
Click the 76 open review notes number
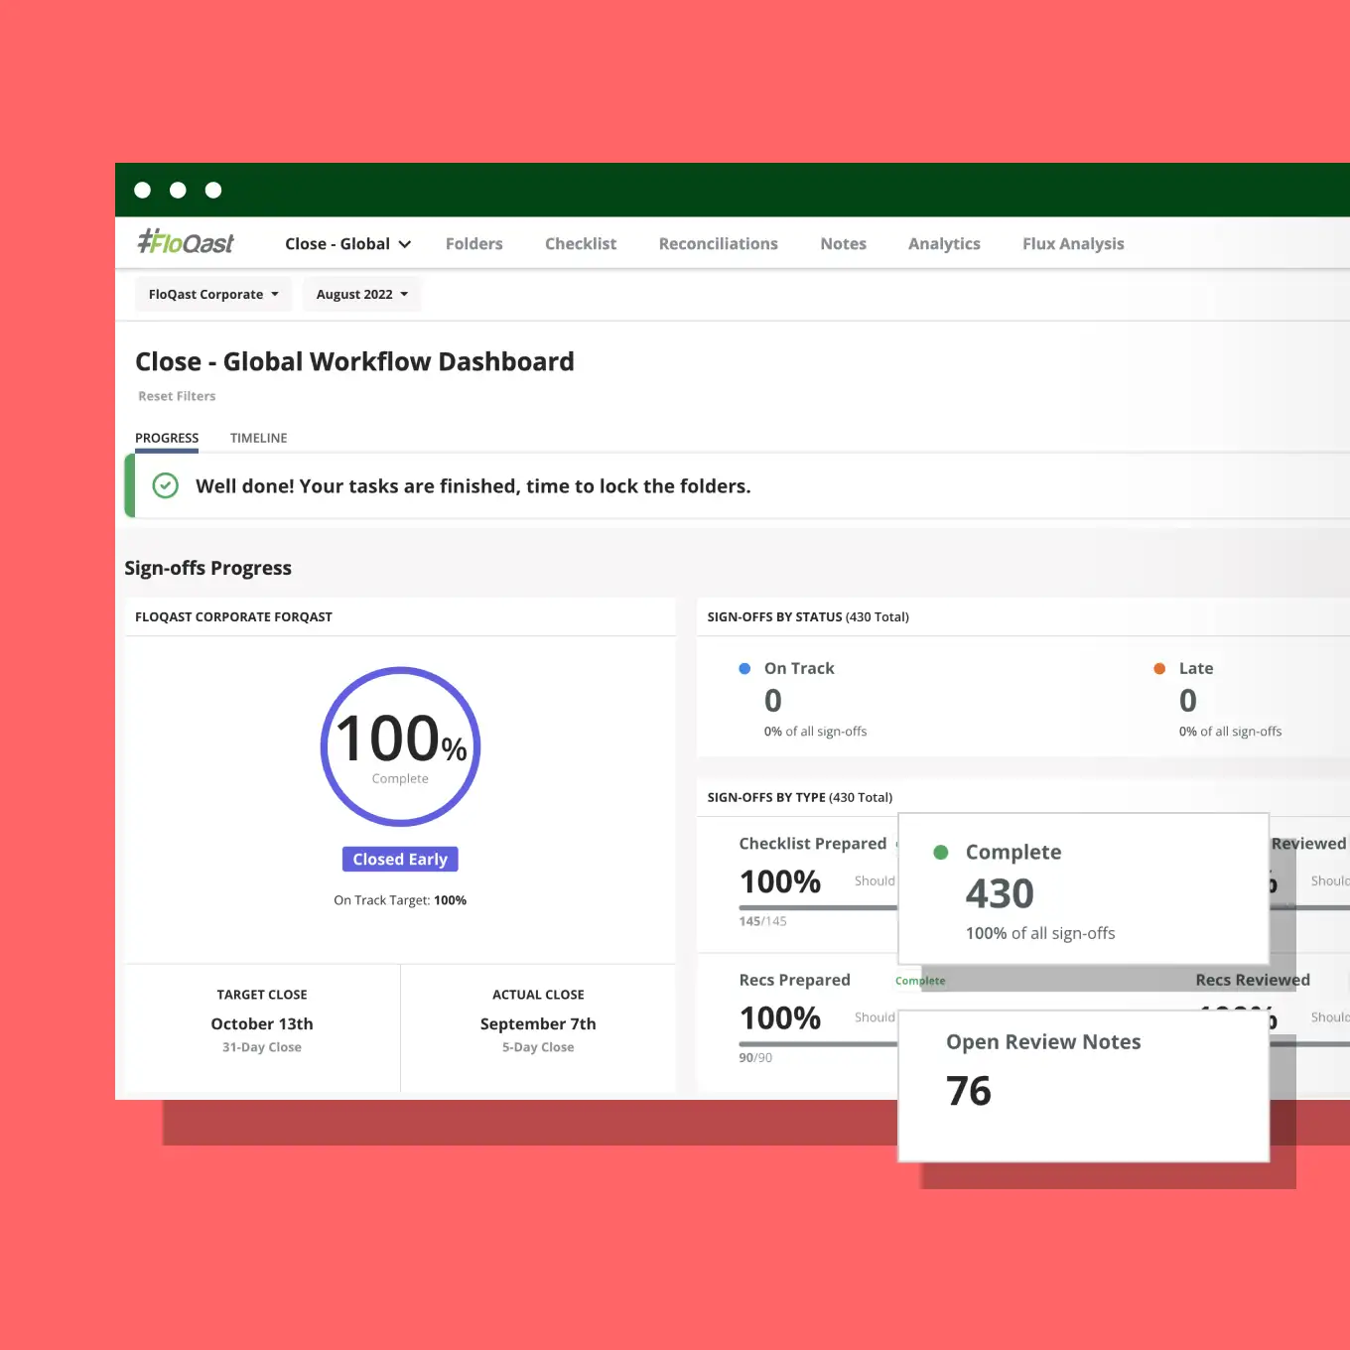pyautogui.click(x=969, y=1091)
